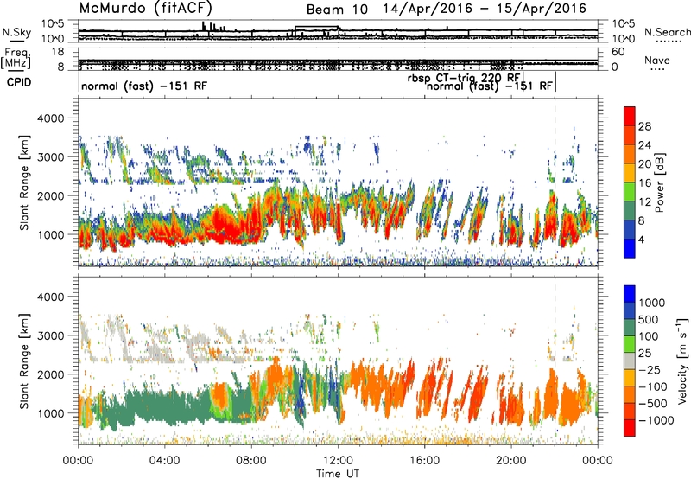
Task: Click the '04:00' time tick label
Action: (164, 461)
